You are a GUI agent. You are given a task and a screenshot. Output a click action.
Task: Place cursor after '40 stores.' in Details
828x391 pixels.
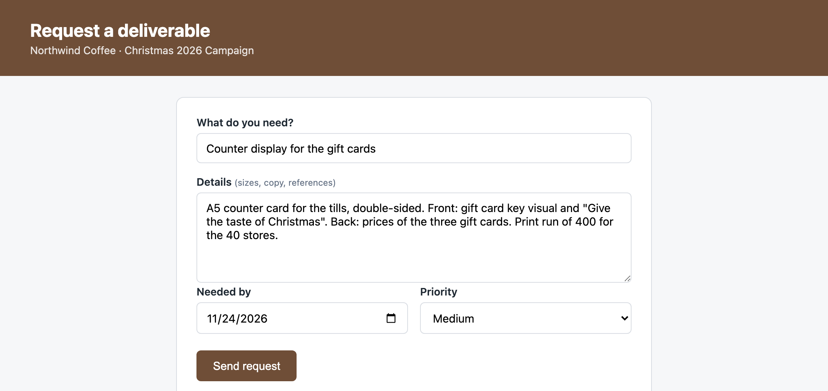[279, 235]
